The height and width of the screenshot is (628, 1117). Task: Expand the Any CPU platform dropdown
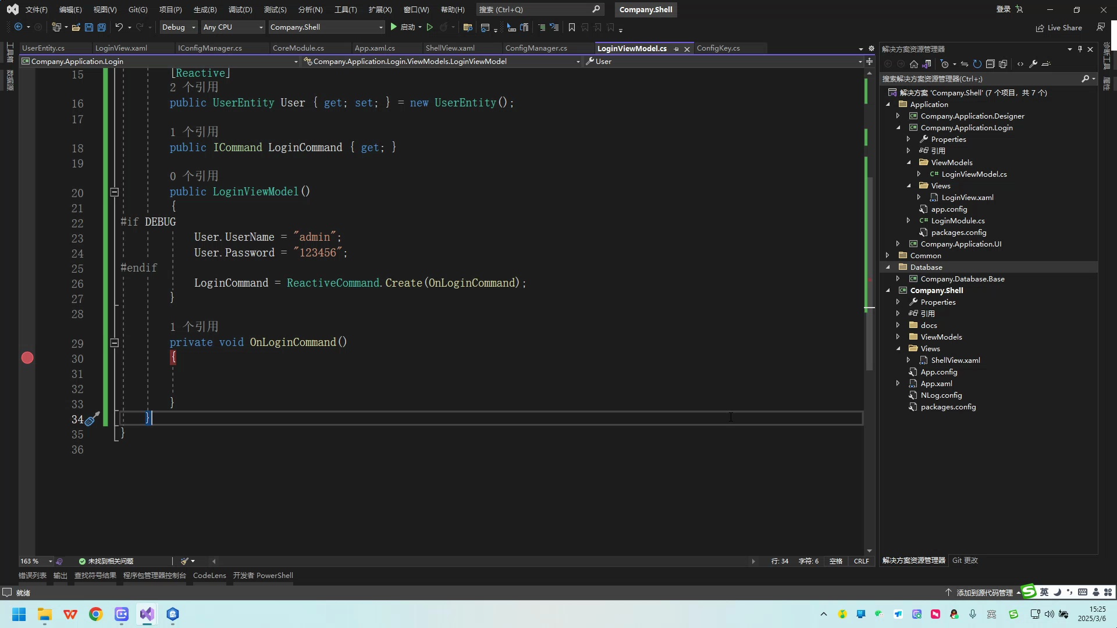tap(260, 27)
